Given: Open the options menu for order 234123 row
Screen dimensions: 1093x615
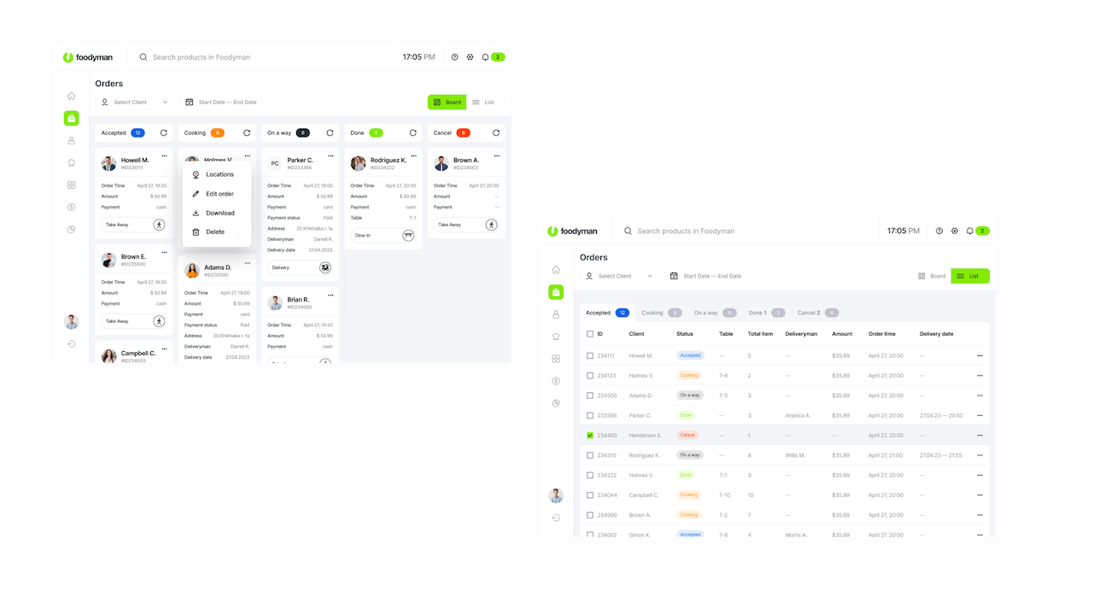Looking at the screenshot, I should click(979, 376).
